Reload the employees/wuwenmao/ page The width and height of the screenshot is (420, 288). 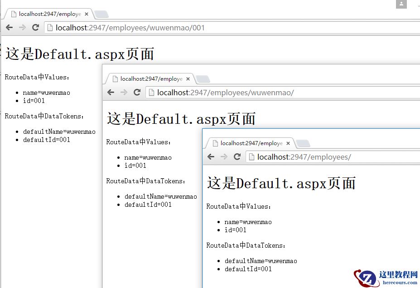137,92
